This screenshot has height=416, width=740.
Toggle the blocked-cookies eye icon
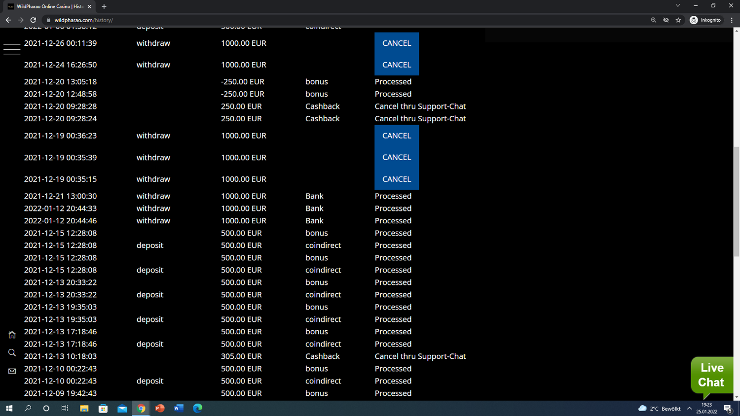[666, 20]
